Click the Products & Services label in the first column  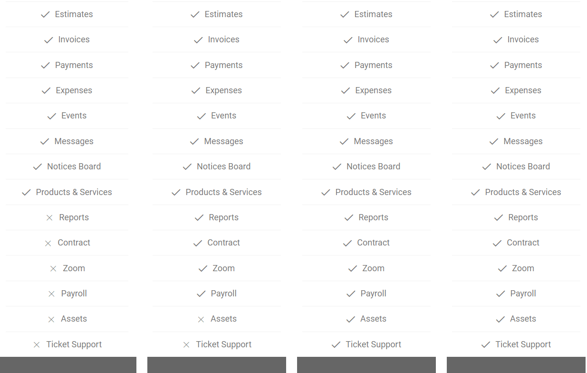point(74,192)
